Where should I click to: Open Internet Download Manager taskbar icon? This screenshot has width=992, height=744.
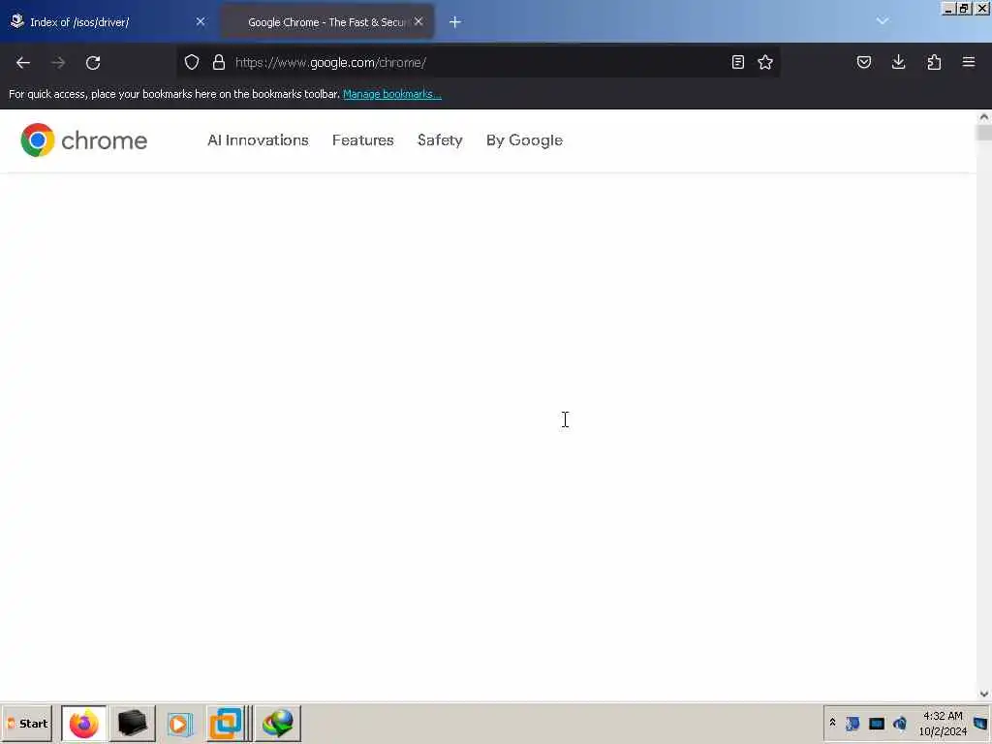[278, 724]
